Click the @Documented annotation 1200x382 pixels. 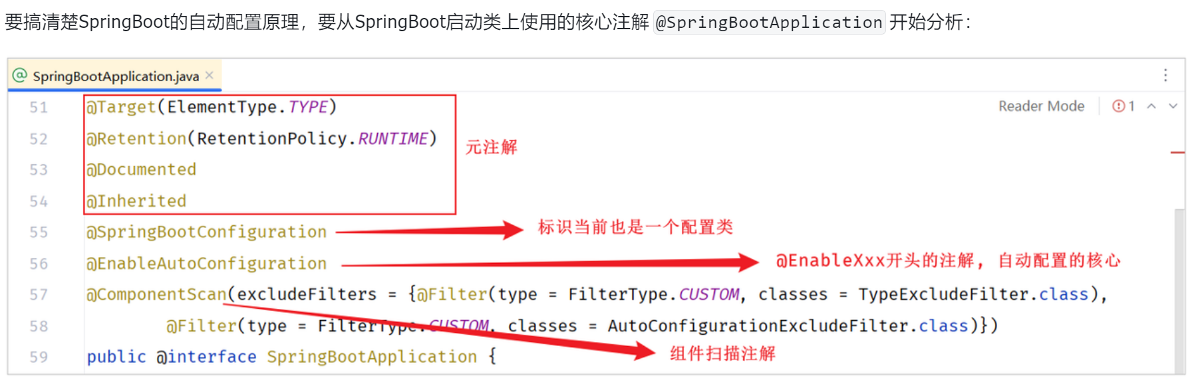(141, 169)
